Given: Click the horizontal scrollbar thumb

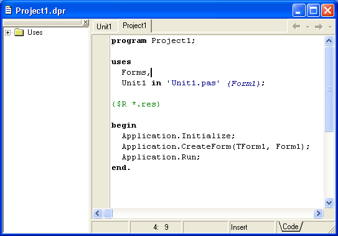Looking at the screenshot, I should pyautogui.click(x=108, y=214).
